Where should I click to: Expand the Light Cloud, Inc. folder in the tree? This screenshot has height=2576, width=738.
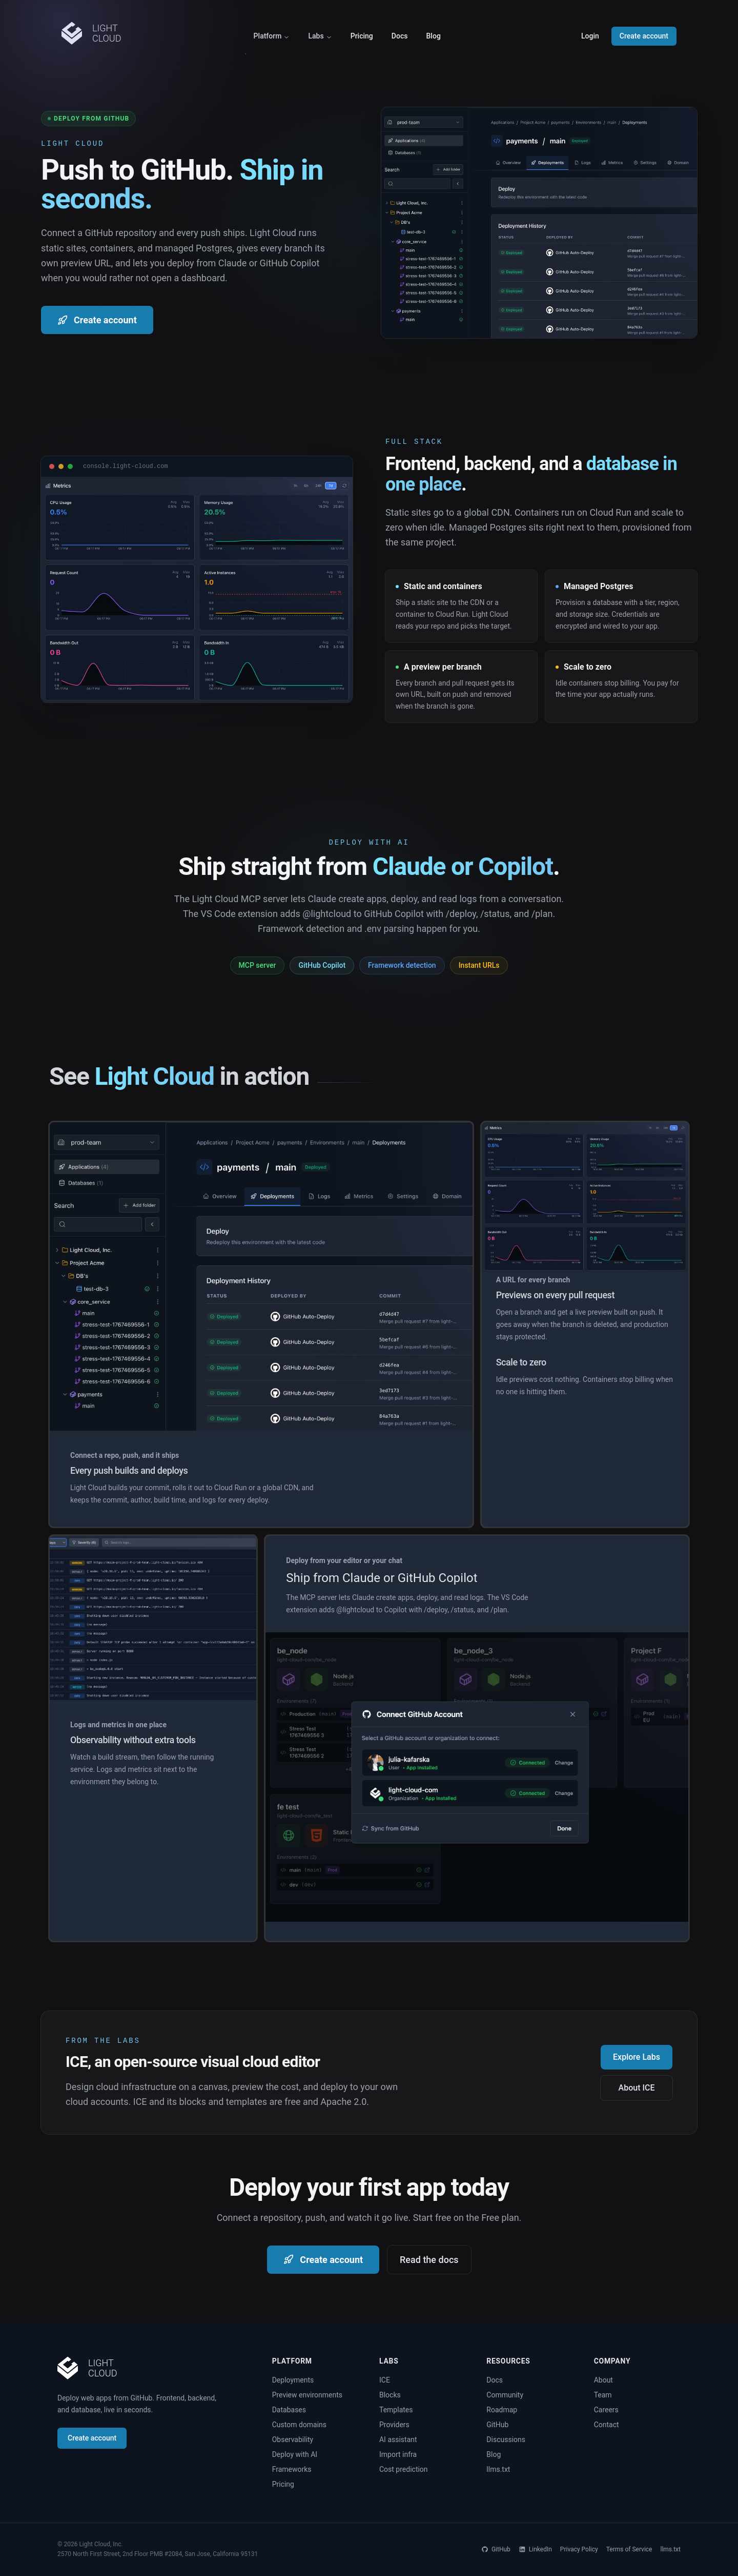pyautogui.click(x=57, y=1250)
